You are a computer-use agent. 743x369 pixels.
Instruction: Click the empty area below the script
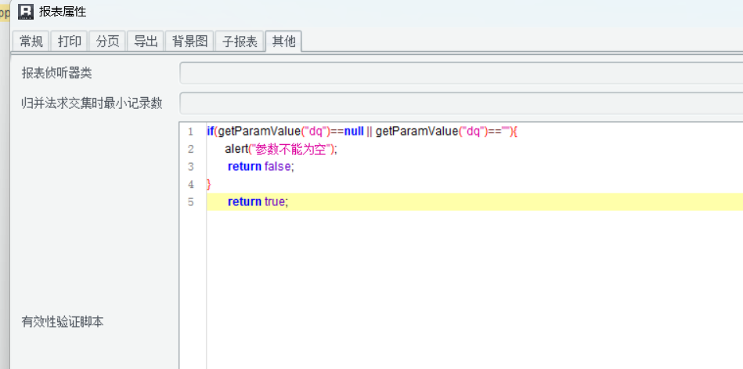[470, 290]
